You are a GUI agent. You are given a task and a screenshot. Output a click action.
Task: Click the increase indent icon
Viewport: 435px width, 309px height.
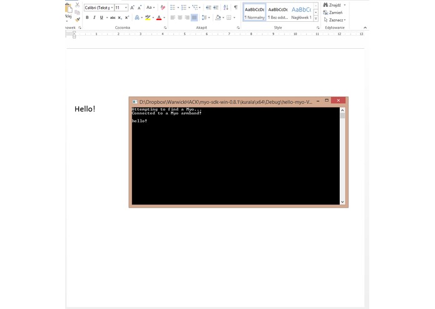click(x=215, y=8)
